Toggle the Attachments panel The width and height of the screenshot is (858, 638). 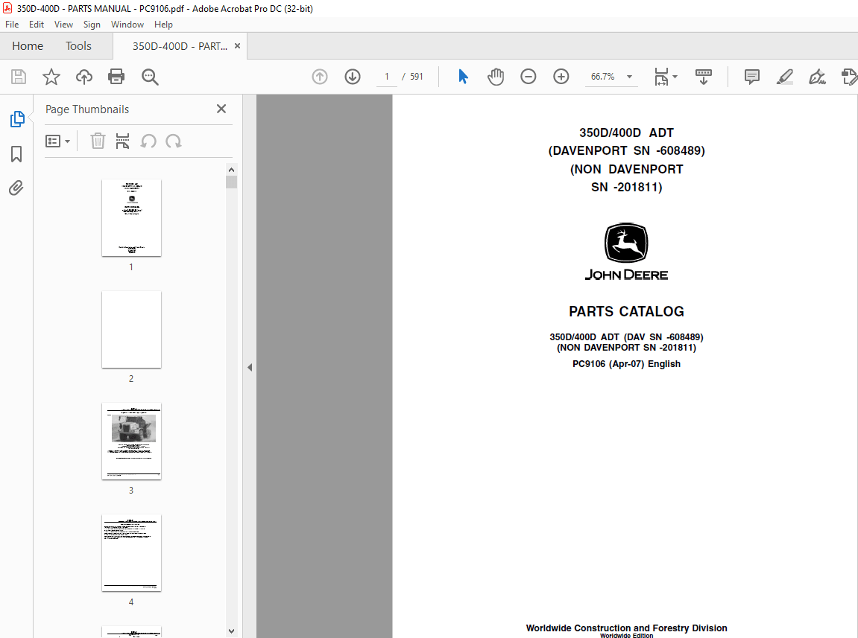coord(16,188)
